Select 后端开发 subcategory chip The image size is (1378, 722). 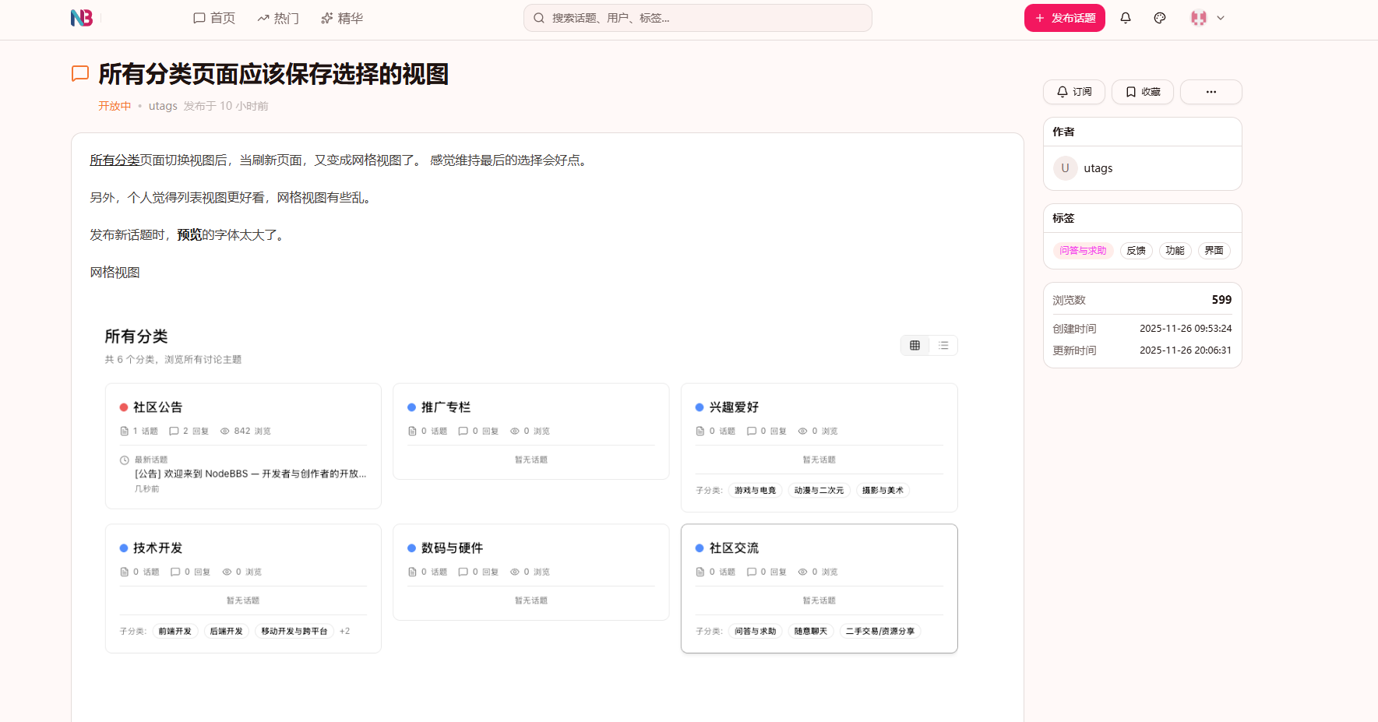226,632
